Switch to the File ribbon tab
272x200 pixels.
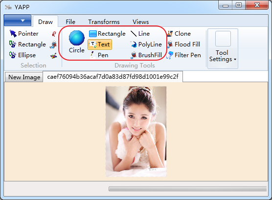point(70,22)
